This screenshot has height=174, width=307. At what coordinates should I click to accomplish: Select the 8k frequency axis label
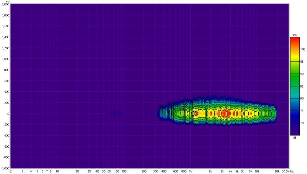(251, 171)
